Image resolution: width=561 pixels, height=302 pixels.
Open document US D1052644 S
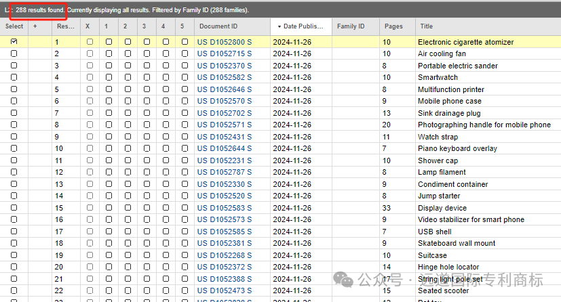pos(225,148)
